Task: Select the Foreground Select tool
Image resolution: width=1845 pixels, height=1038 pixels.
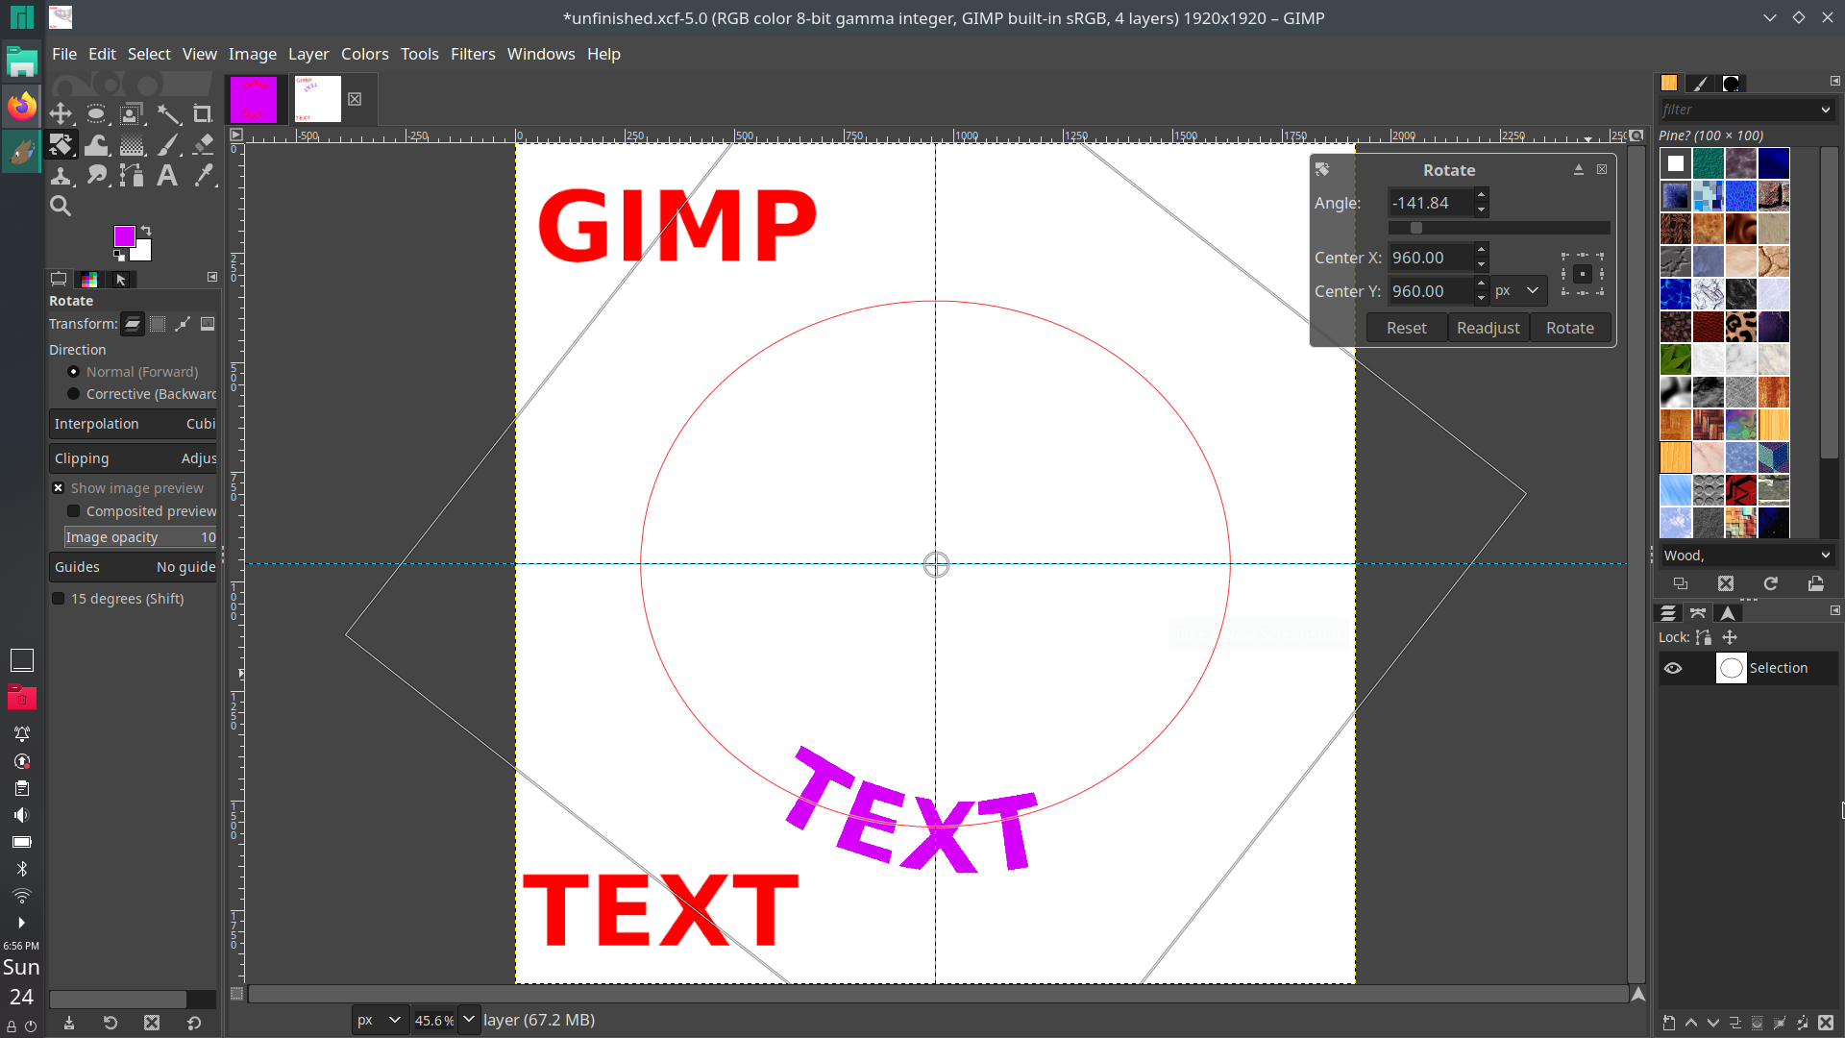Action: coord(132,114)
